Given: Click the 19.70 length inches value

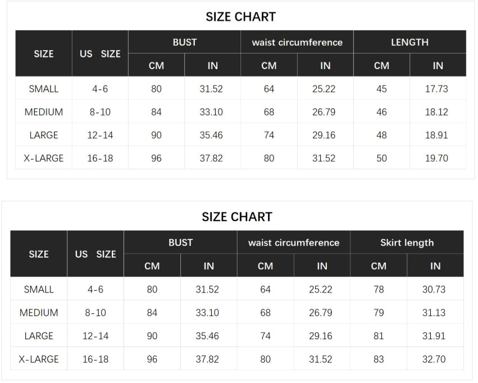Looking at the screenshot, I should (436, 158).
